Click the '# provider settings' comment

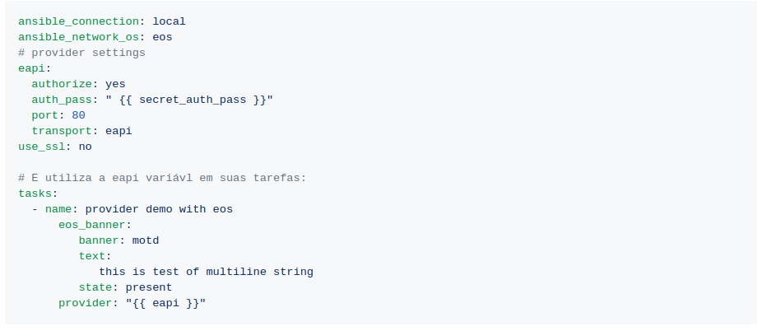tap(81, 53)
